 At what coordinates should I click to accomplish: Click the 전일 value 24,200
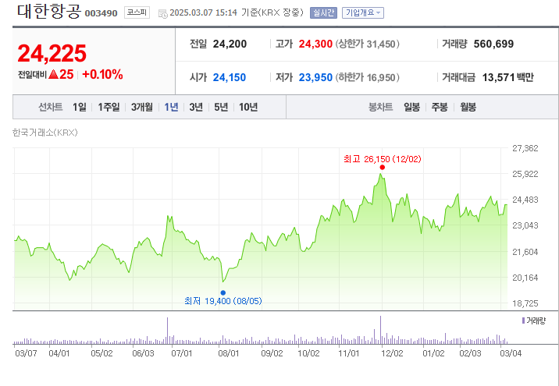[x=230, y=44]
